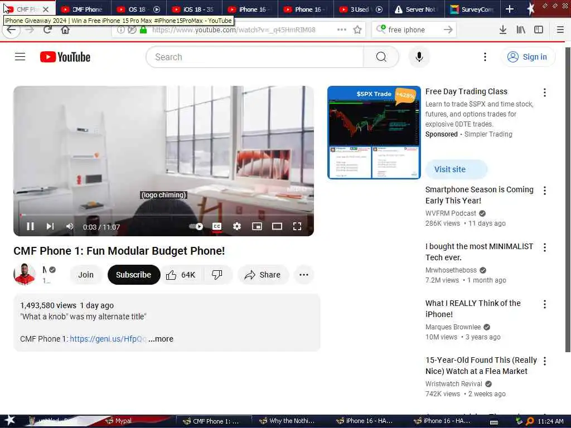Open the YouTube guide hamburger menu

coord(20,57)
